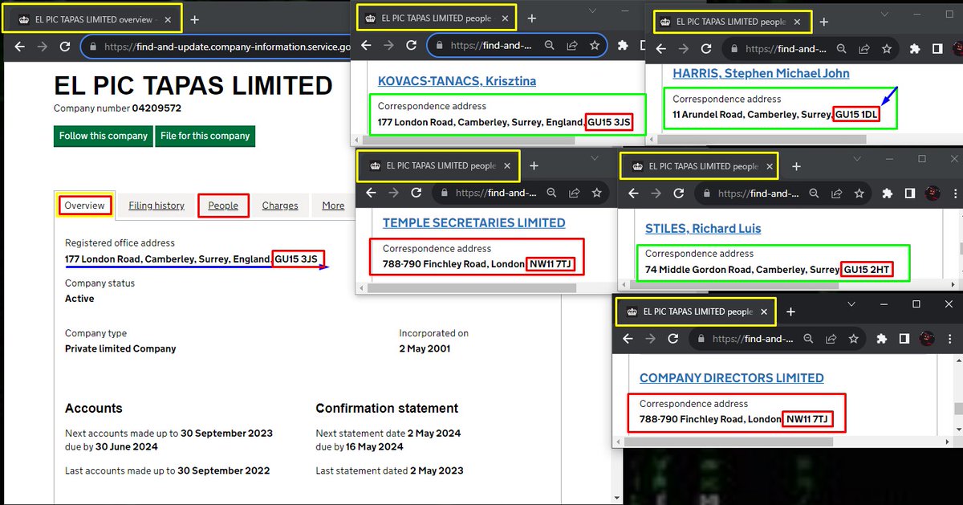Screen dimensions: 963x505
Task: Bookmark page in STILES window
Action: point(859,193)
